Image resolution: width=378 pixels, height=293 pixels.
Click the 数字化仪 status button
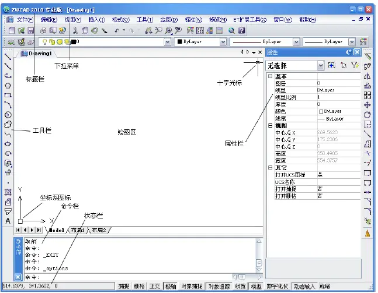click(x=278, y=286)
